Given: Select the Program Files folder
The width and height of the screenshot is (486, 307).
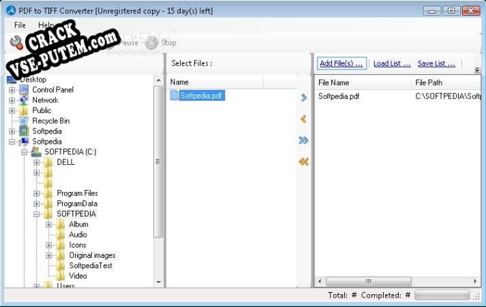Looking at the screenshot, I should tap(77, 193).
